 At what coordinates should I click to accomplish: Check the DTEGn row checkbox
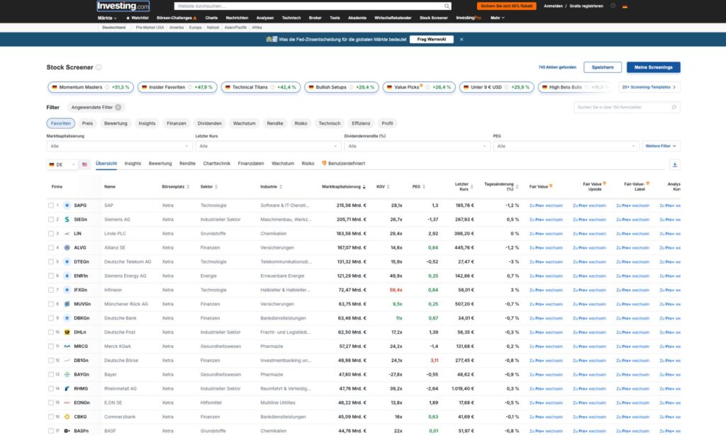tap(51, 262)
